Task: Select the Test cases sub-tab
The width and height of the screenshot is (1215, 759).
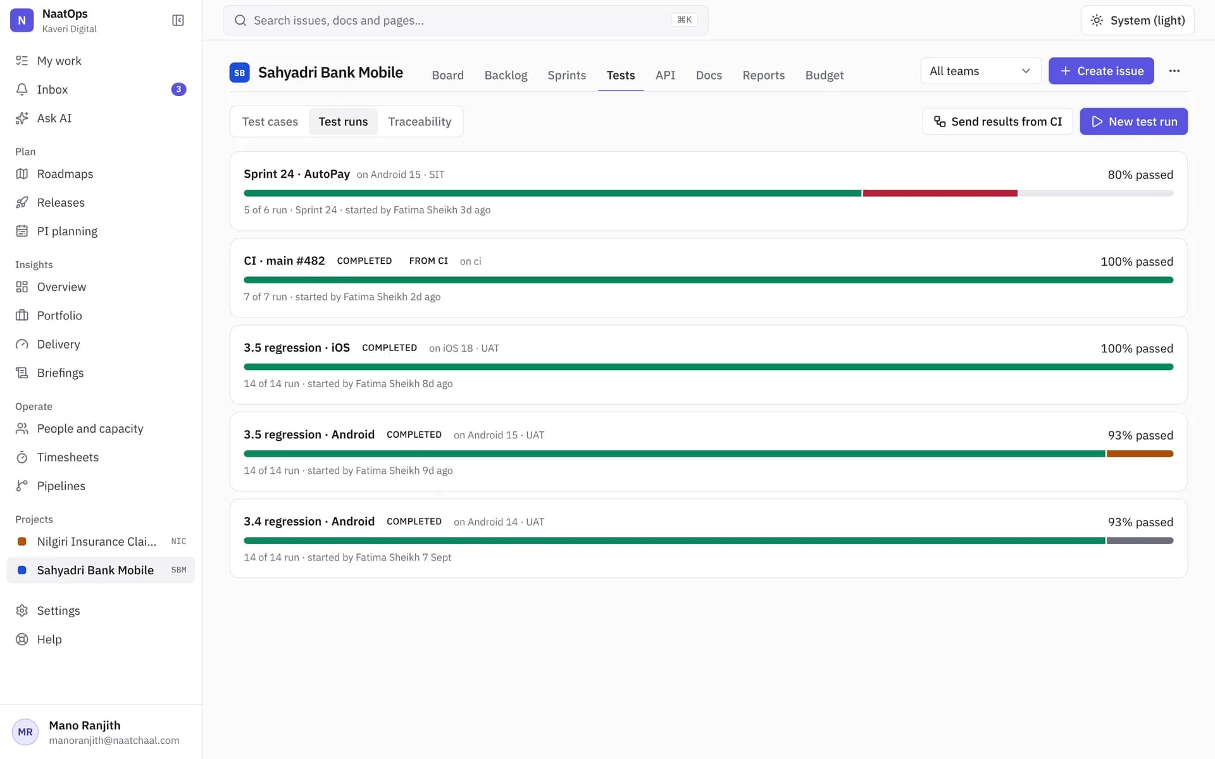Action: coord(270,121)
